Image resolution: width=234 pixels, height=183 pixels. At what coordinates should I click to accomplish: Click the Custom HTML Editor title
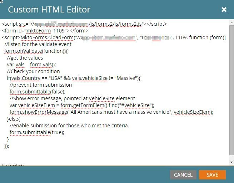[49, 10]
